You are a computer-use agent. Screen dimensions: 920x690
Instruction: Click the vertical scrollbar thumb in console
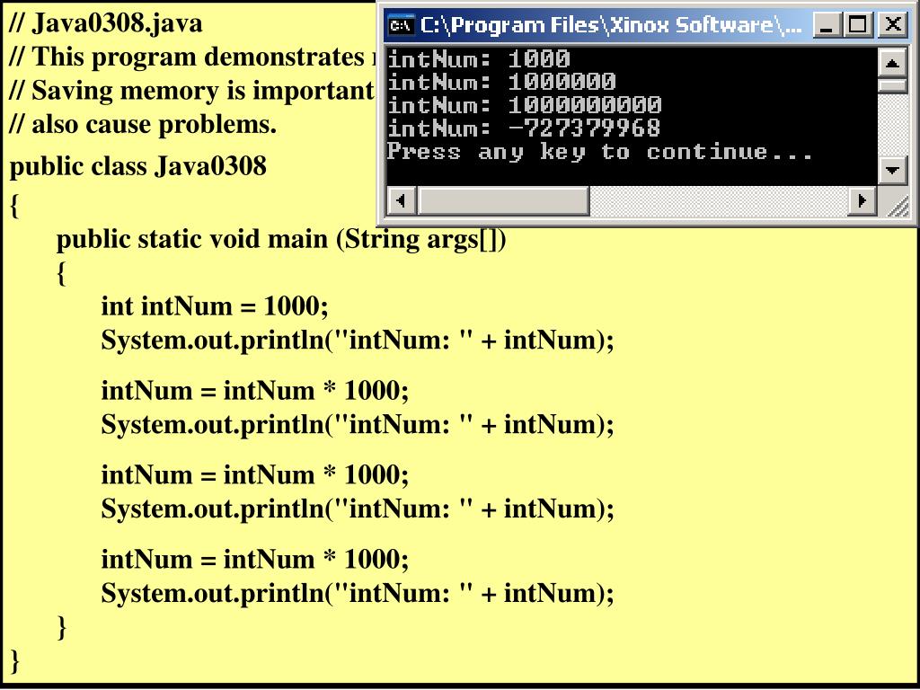[x=892, y=85]
